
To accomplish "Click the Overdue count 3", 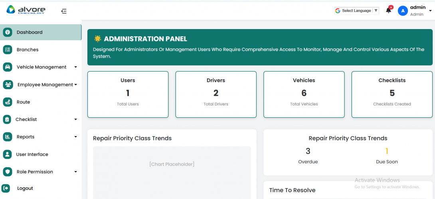I will click(308, 151).
